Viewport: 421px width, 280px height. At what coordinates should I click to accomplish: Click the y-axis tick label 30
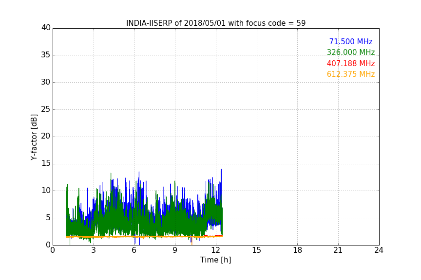(x=46, y=82)
